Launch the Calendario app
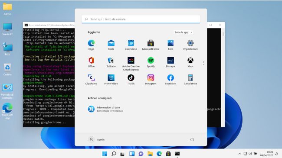 coord(131,45)
